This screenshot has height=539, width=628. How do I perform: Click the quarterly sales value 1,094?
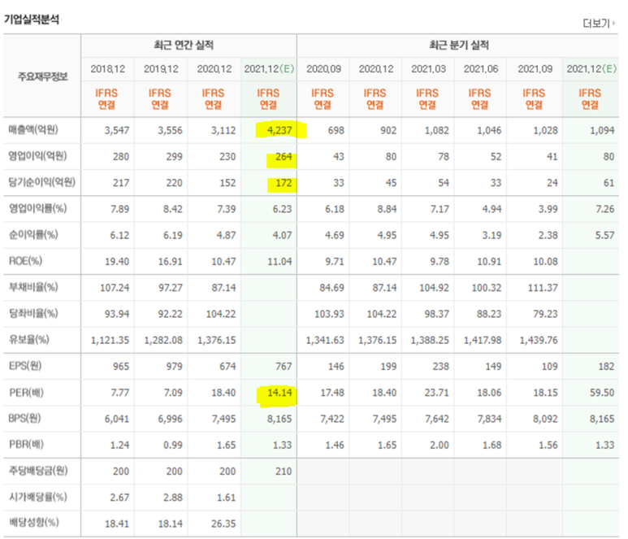tap(602, 130)
